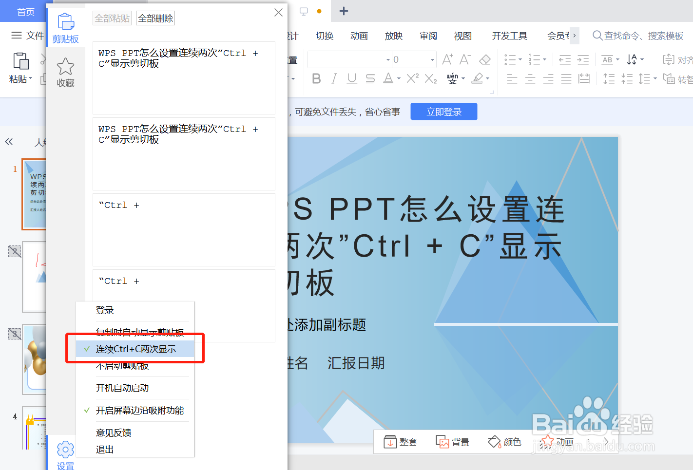Select the first clipboard entry WPS PPT怎么设置
This screenshot has height=470, width=693.
pos(184,78)
